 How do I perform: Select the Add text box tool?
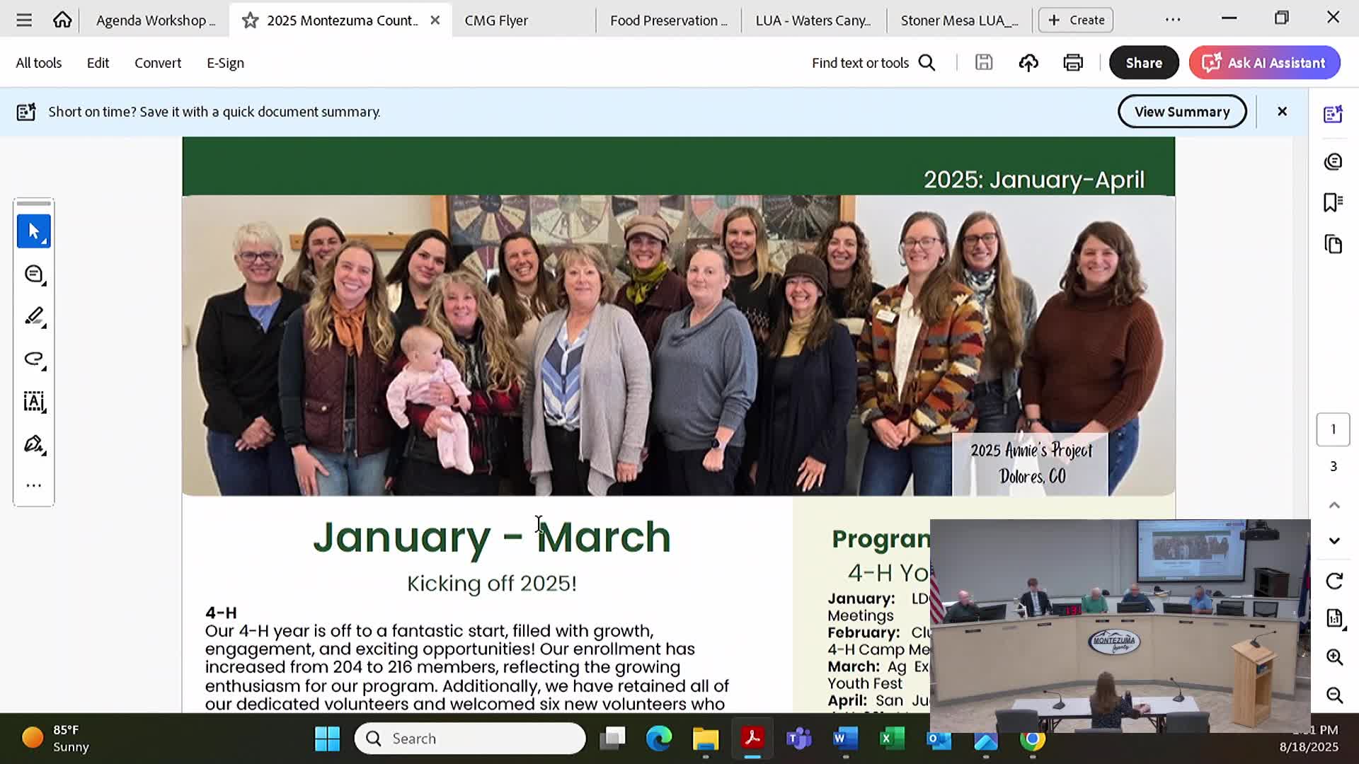[33, 401]
